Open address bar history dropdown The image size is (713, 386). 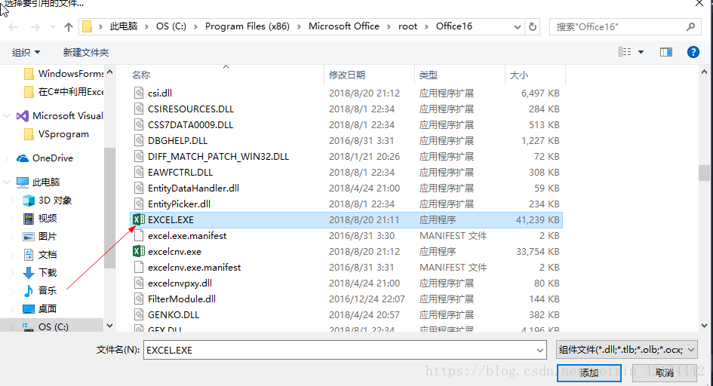pos(517,27)
